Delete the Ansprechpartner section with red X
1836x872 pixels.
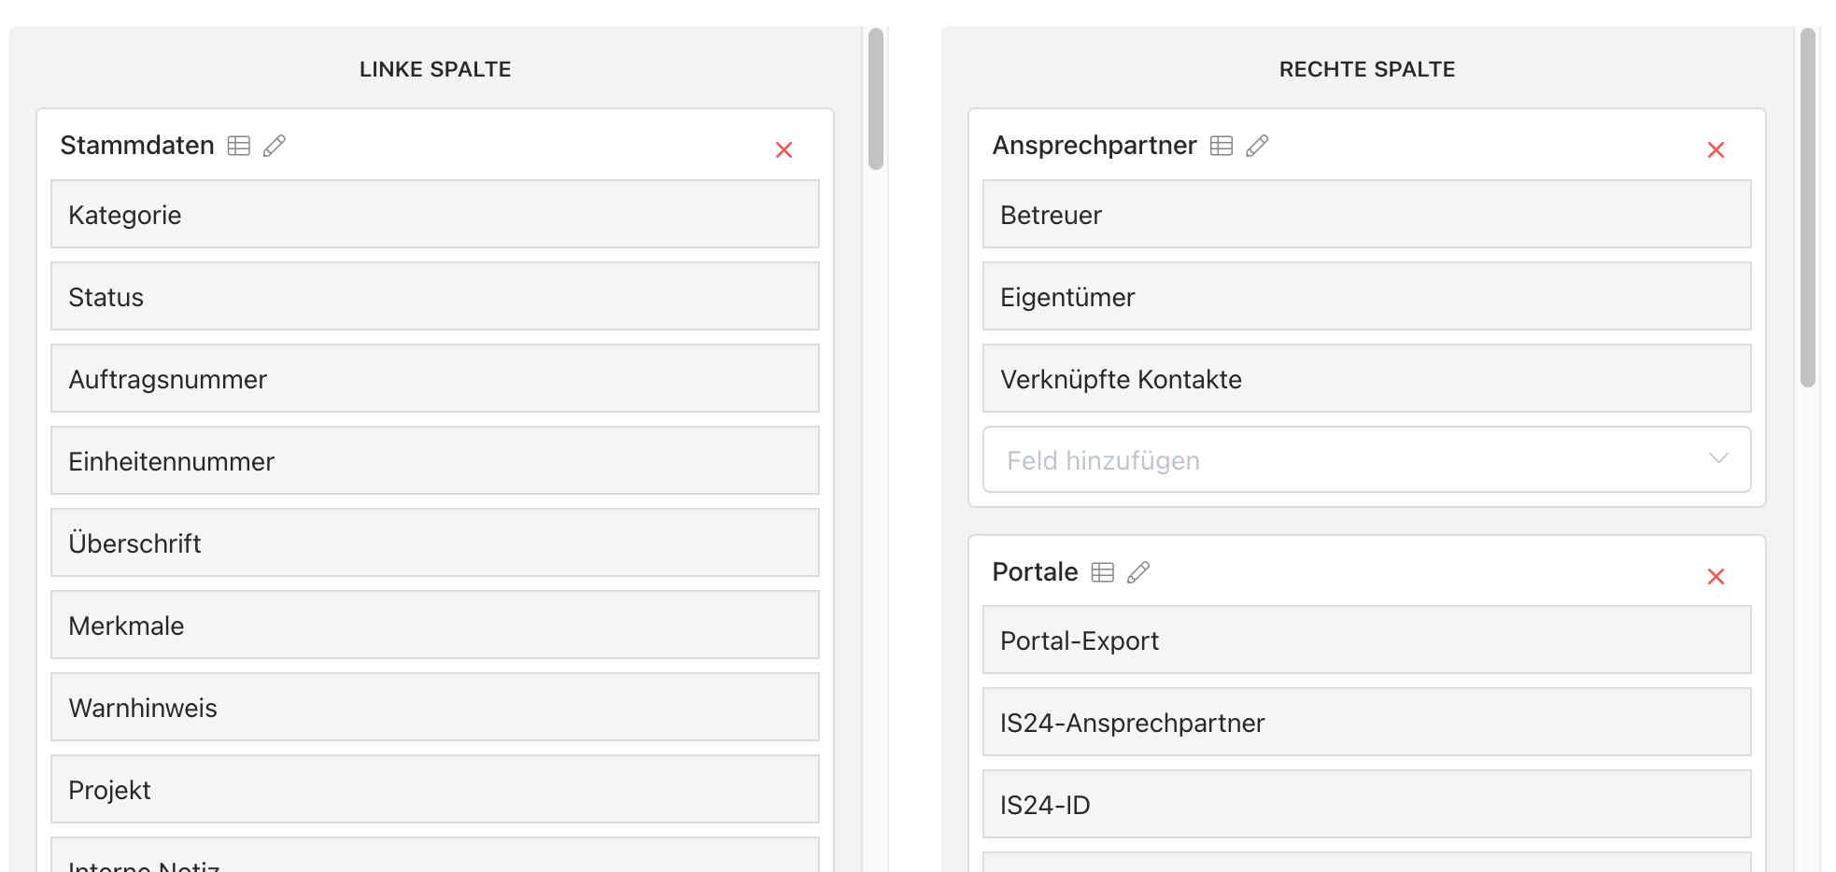[x=1716, y=150]
